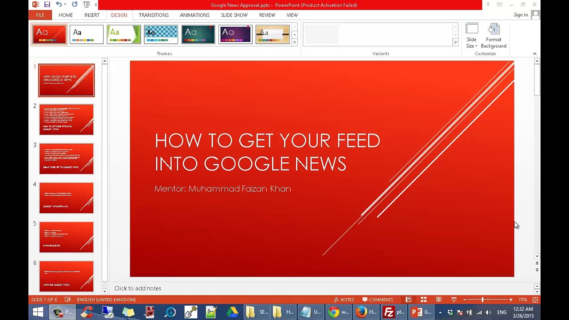Select slide 3 thumbnail

coord(66,159)
